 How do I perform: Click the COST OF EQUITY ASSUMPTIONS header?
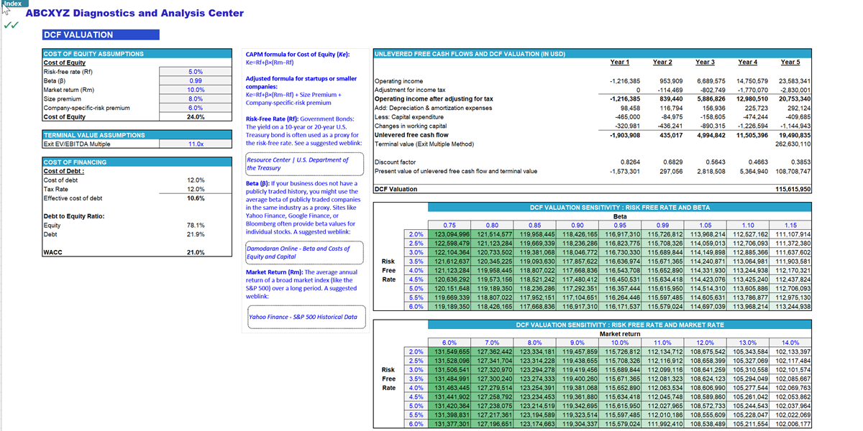(137, 54)
